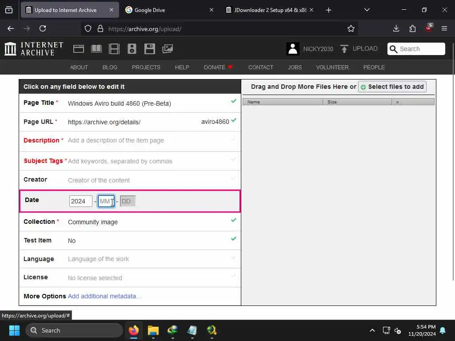Click the red extension icon with the 5 badge
The width and height of the screenshot is (455, 341).
click(x=429, y=28)
